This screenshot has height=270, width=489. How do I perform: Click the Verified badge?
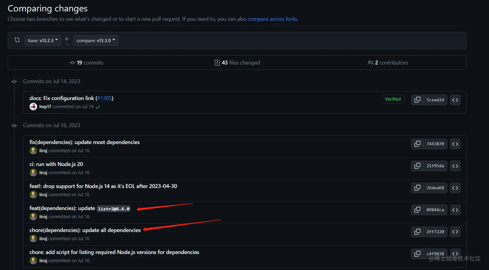pos(393,99)
